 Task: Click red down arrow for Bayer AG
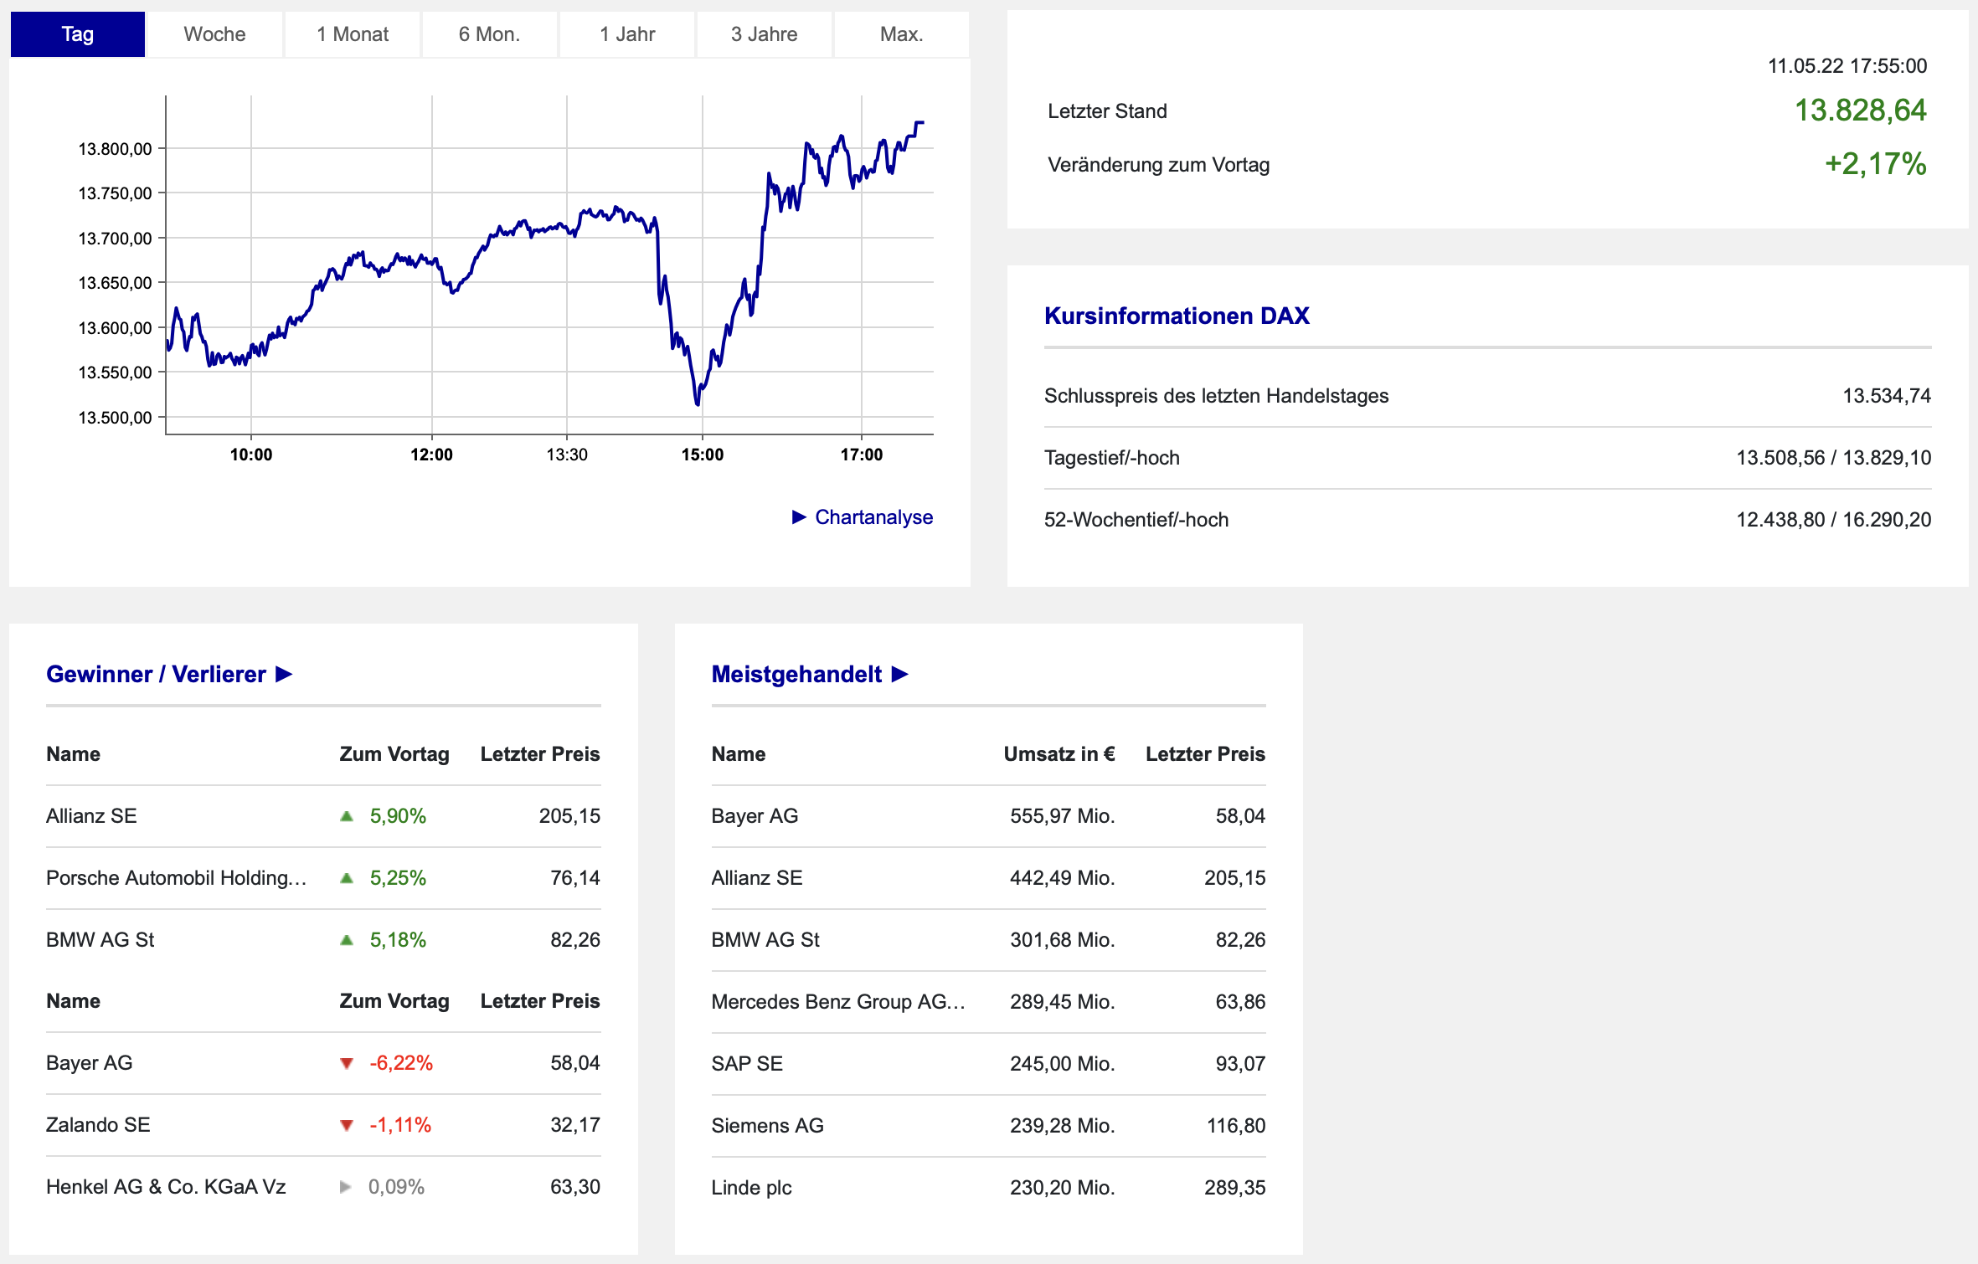point(347,1063)
